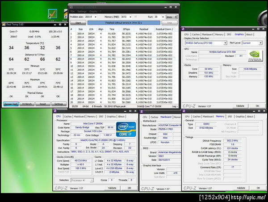This screenshot has height=202, width=268.
Task: Select Graphics tab in CPU-Z Memory window
Action: click(240, 117)
